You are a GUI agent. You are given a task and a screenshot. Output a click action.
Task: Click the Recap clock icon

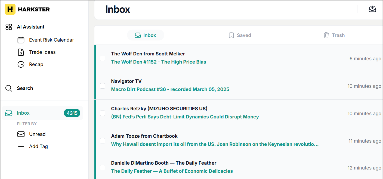21,64
